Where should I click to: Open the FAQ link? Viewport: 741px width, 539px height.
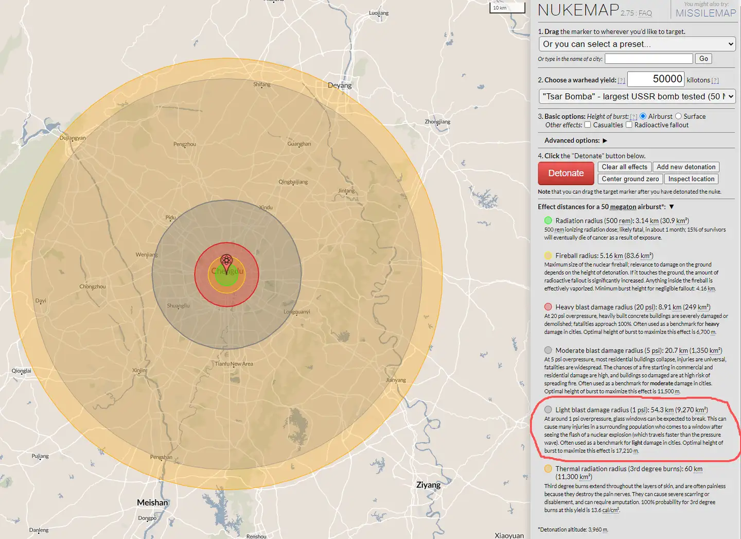tap(645, 13)
